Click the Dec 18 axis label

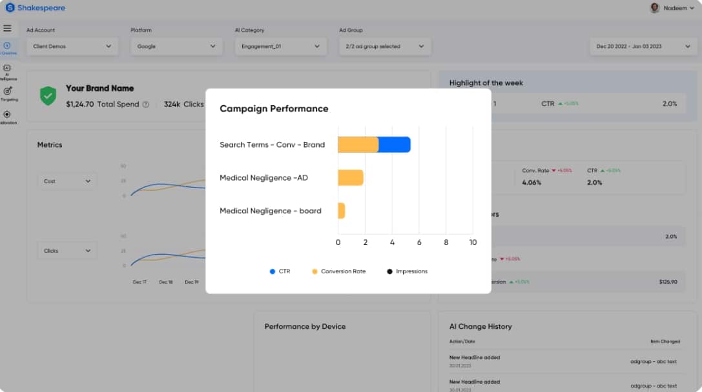(165, 282)
